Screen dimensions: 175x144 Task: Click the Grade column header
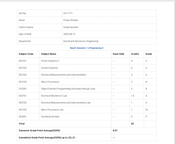point(149,54)
